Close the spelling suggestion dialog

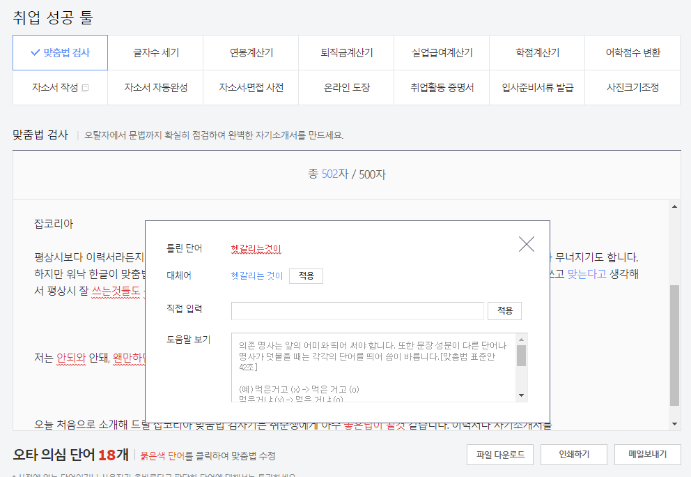tap(526, 244)
